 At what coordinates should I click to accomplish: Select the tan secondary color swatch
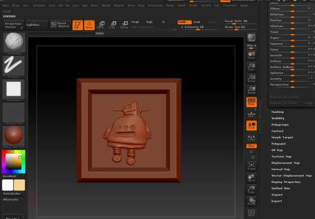[19, 185]
